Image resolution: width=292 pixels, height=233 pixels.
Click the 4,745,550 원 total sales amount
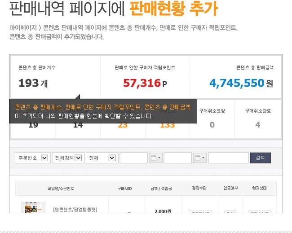(241, 83)
